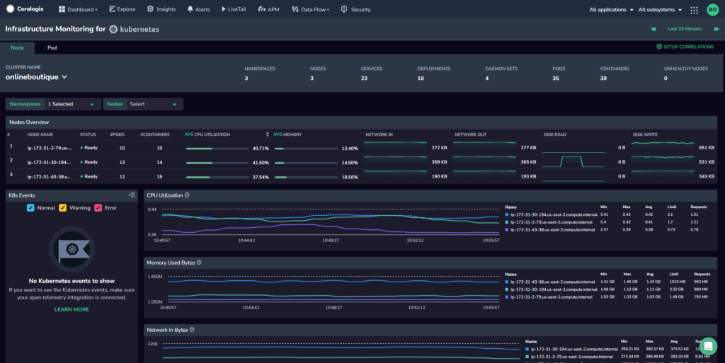
Task: Click the LiveTail play icon
Action: pos(223,9)
